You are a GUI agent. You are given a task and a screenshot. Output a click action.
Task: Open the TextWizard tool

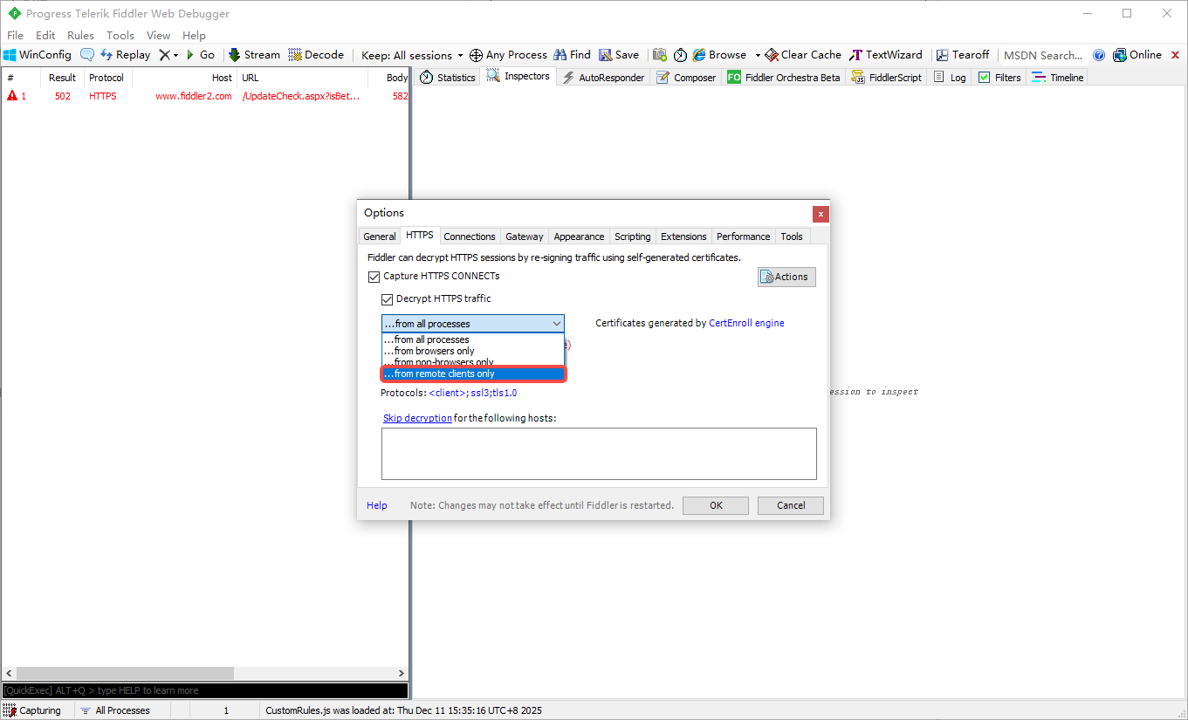pos(886,55)
